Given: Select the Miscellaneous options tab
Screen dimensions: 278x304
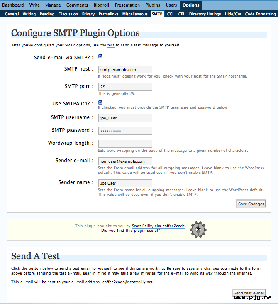Looking at the screenshot, I should 135,14.
